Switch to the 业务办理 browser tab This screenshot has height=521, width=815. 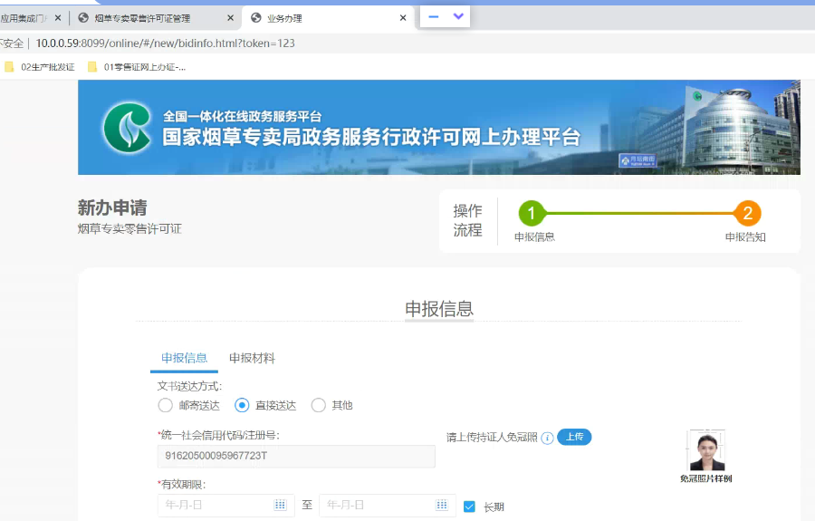[x=329, y=18]
